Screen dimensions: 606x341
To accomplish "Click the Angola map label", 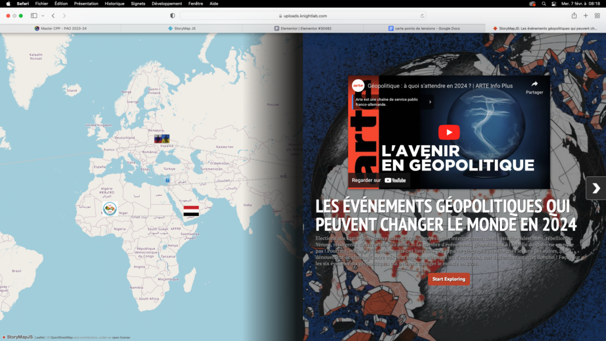I will click(139, 266).
